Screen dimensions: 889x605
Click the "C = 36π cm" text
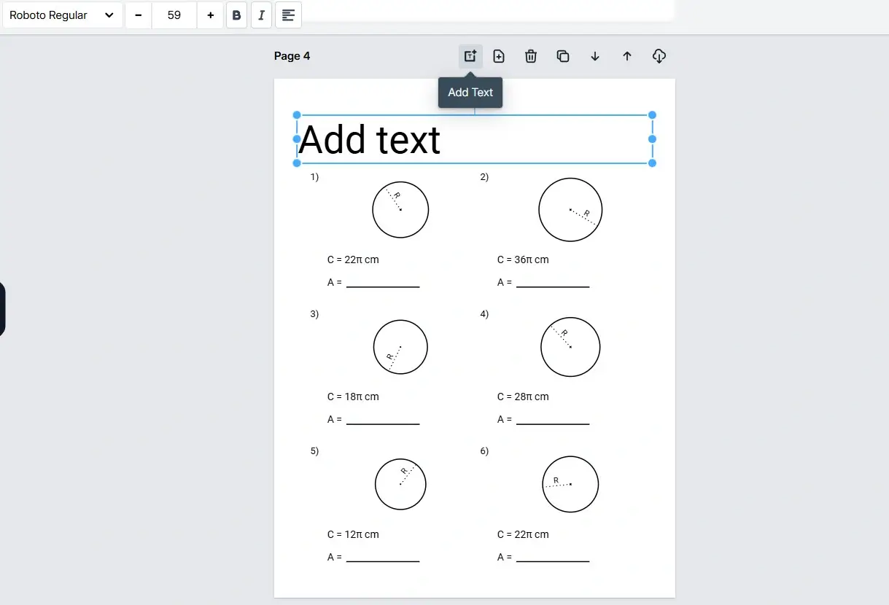[523, 259]
